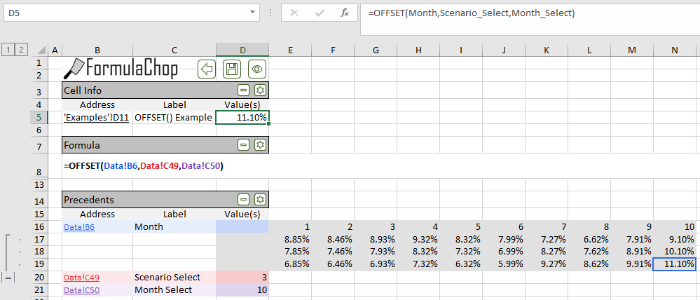Viewport: 700px width, 300px height.
Task: Open the Name Box dropdown arrow
Action: click(252, 13)
